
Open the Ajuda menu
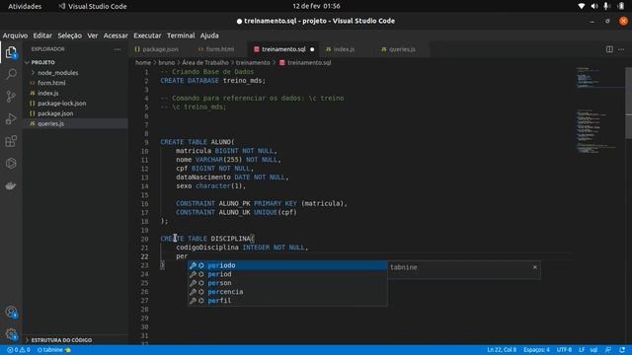(x=209, y=35)
